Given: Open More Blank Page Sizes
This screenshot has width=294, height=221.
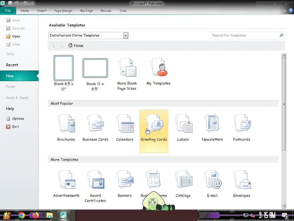Looking at the screenshot, I should pyautogui.click(x=127, y=74).
